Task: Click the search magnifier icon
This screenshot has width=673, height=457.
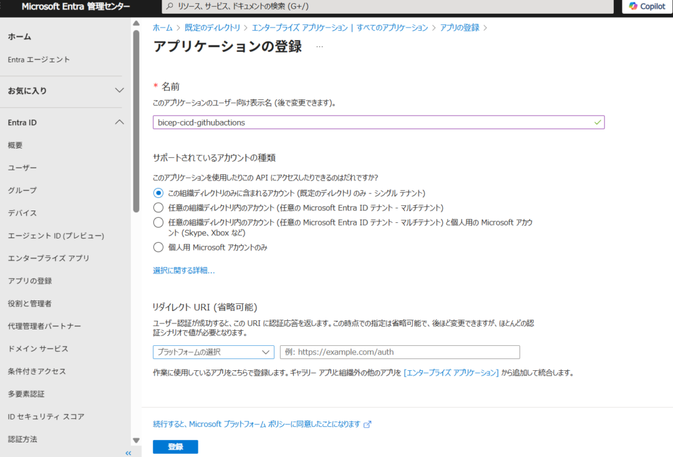Action: [170, 6]
